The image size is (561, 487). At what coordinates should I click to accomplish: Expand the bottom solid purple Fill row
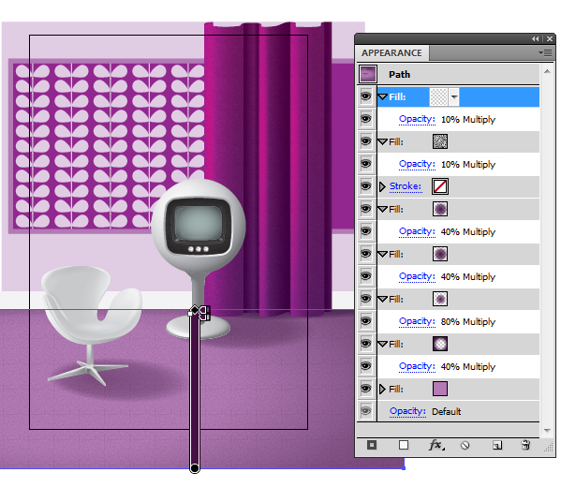[382, 389]
